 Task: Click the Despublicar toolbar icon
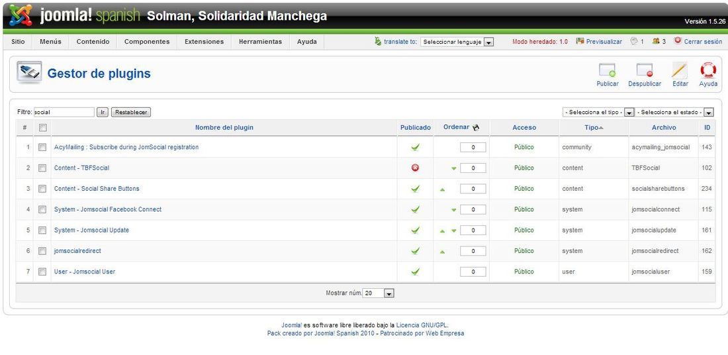tap(645, 71)
